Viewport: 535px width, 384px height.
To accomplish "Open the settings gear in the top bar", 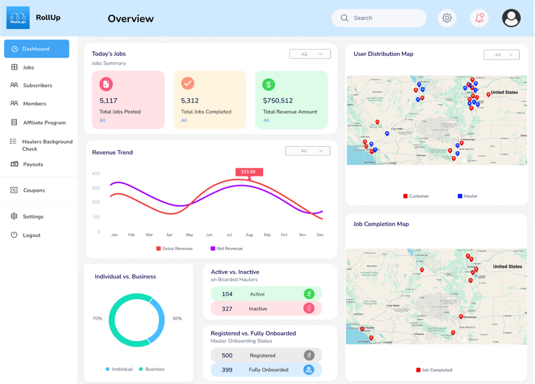I will click(x=447, y=17).
